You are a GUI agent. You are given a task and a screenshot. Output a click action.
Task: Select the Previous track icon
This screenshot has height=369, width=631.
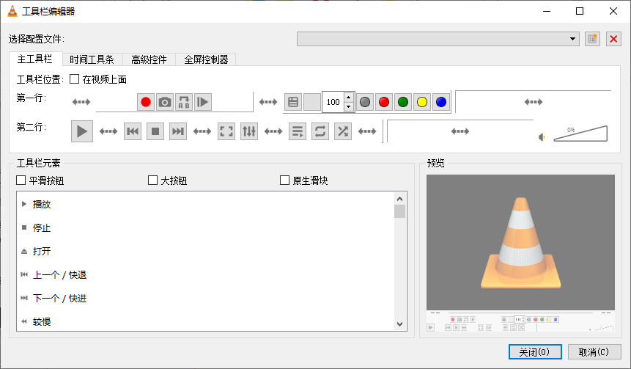click(x=133, y=131)
